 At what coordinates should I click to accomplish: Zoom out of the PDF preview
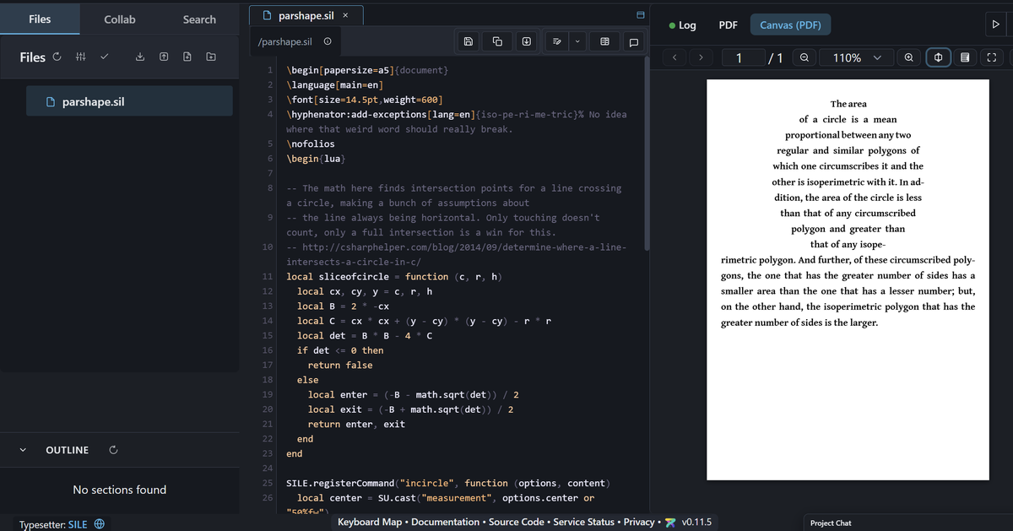tap(804, 57)
